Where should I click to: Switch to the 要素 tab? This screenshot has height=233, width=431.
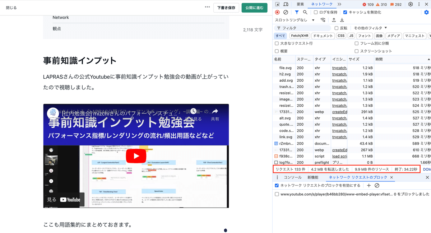point(300,4)
